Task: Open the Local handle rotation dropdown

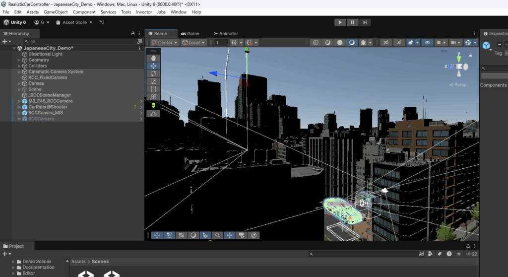Action: 193,43
